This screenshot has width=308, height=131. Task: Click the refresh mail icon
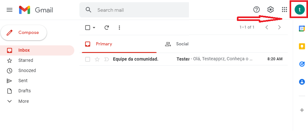[x=106, y=28]
